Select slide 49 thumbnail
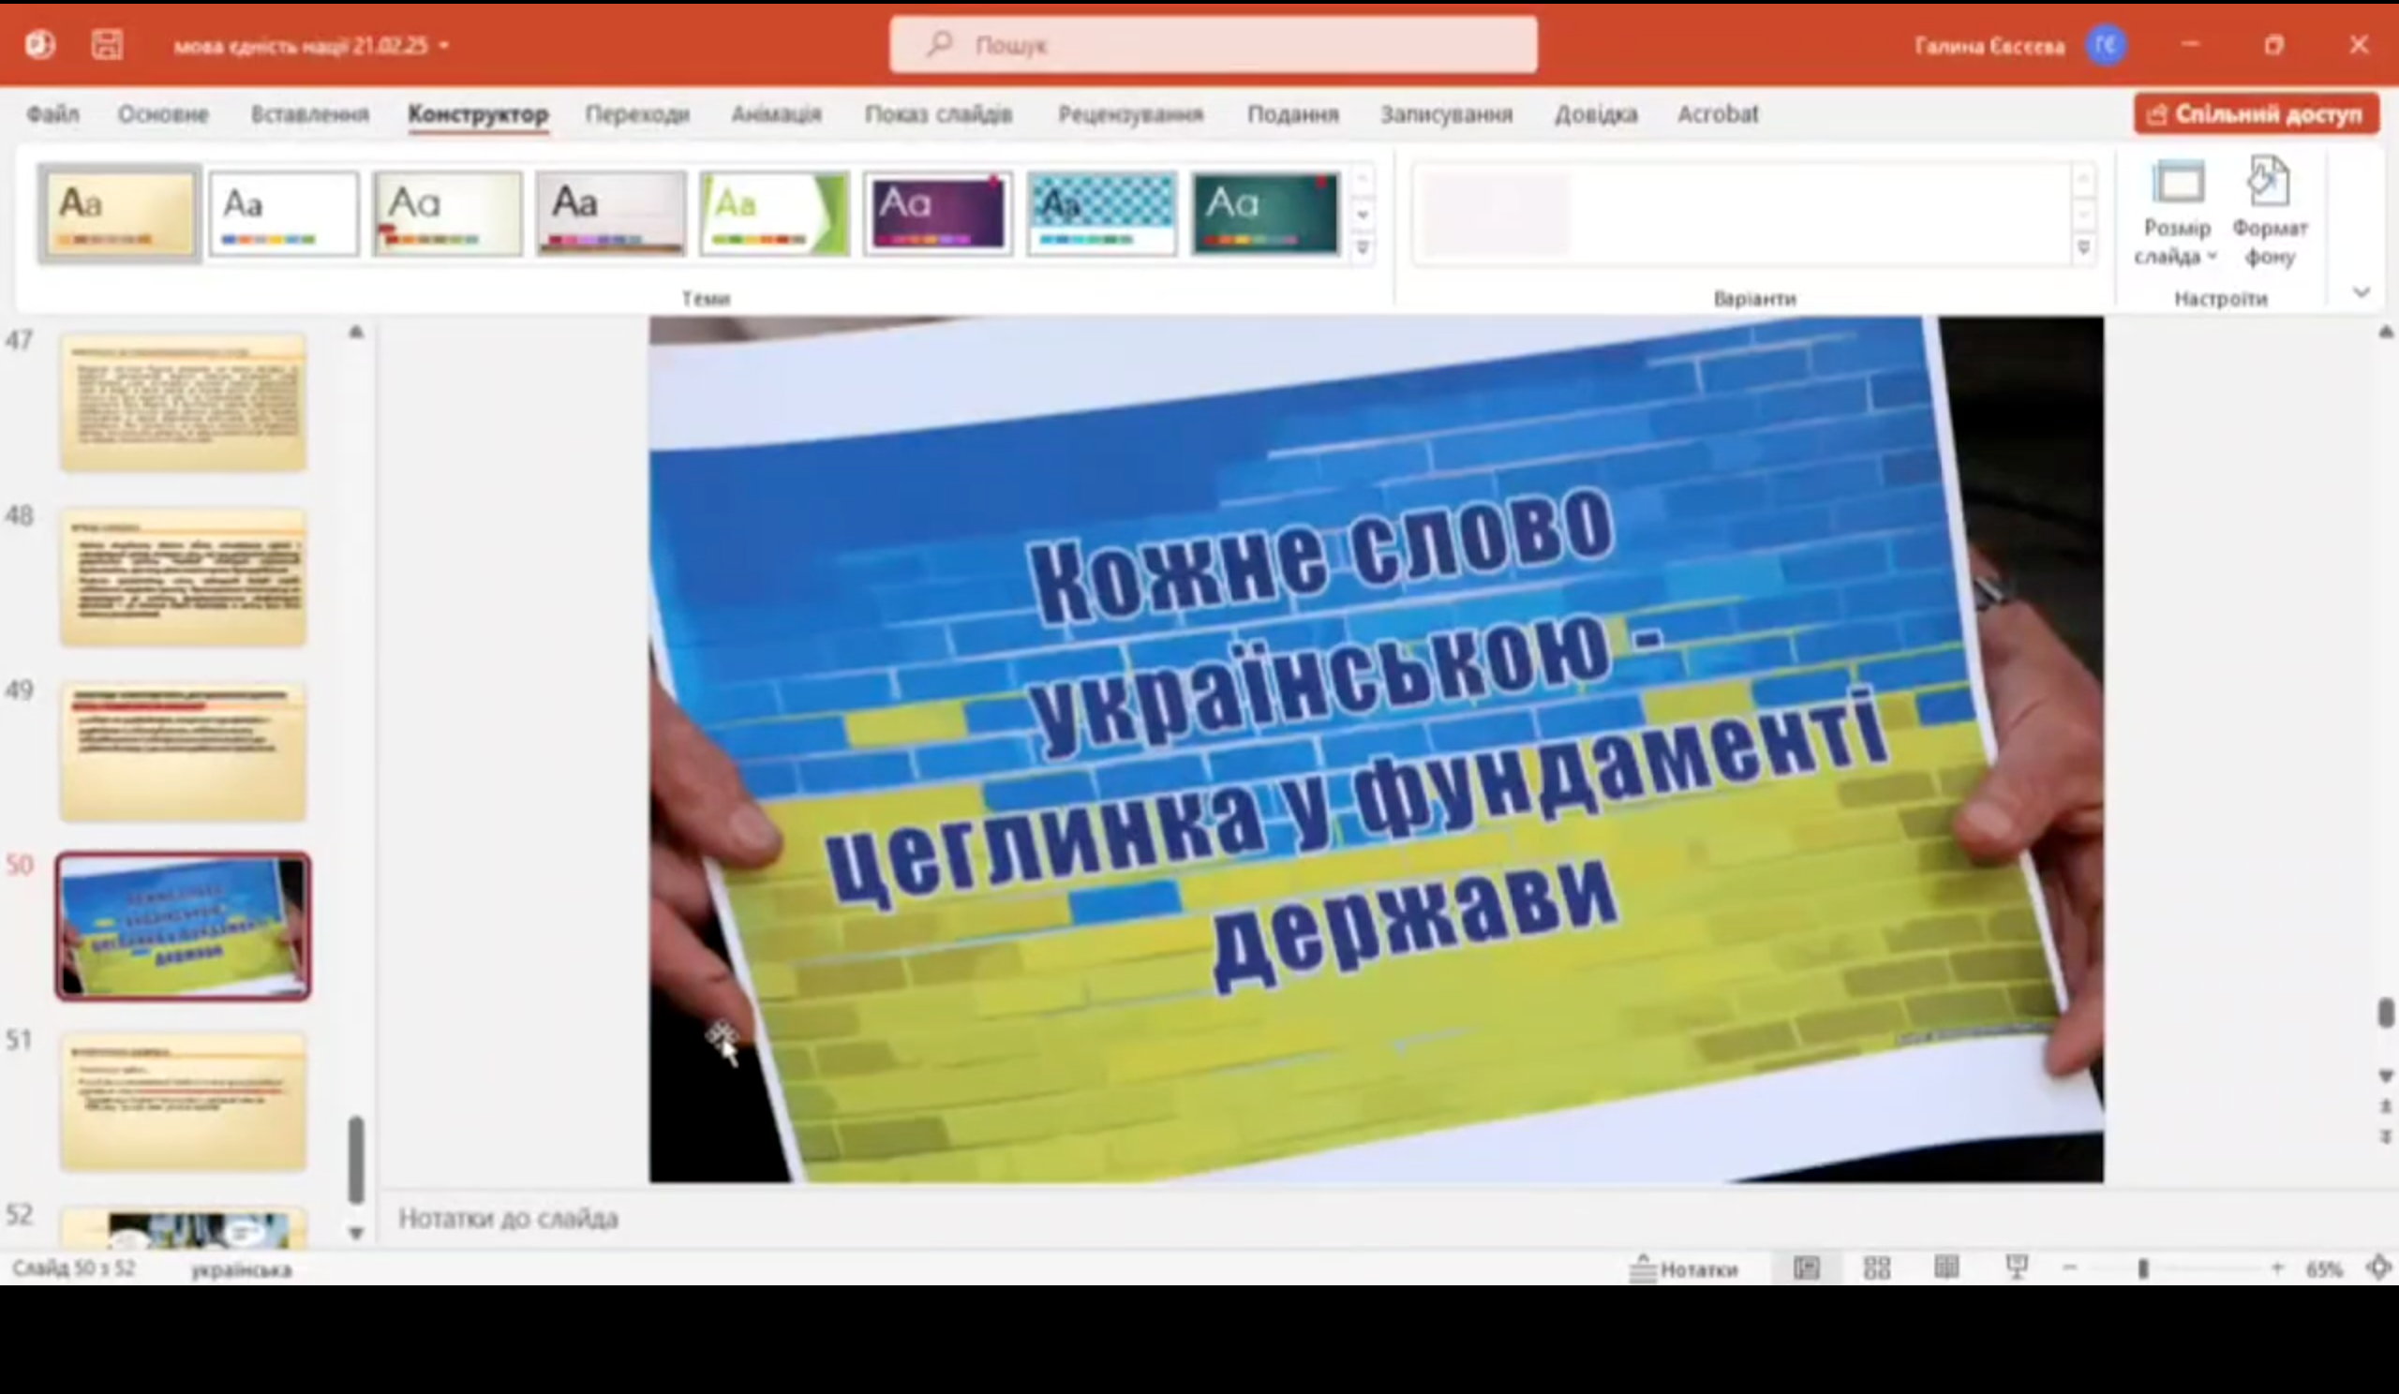This screenshot has width=2399, height=1394. pyautogui.click(x=183, y=750)
